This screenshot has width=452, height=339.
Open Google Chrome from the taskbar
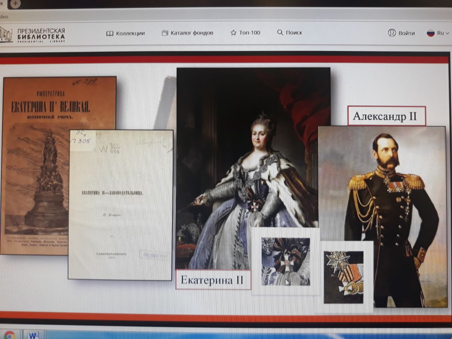click(x=9, y=334)
